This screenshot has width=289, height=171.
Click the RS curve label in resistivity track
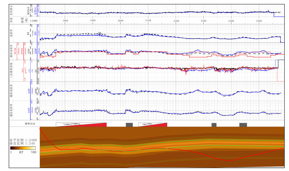click(x=28, y=33)
